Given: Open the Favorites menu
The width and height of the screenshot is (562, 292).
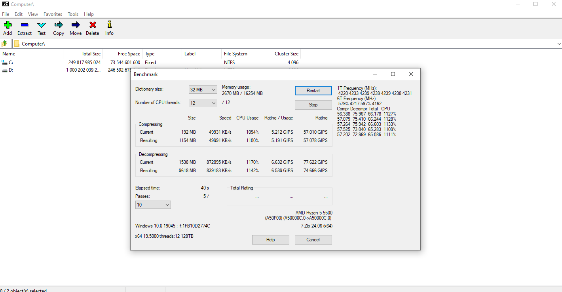Looking at the screenshot, I should click(x=53, y=14).
